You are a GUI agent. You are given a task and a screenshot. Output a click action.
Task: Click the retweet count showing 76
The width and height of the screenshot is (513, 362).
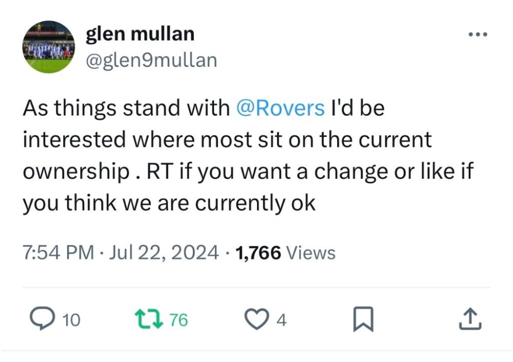click(x=179, y=320)
